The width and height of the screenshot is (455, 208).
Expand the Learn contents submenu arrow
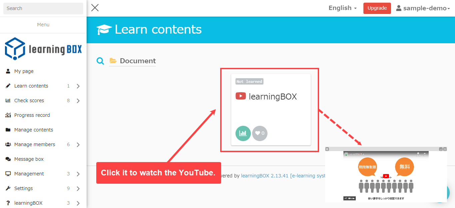tap(78, 86)
